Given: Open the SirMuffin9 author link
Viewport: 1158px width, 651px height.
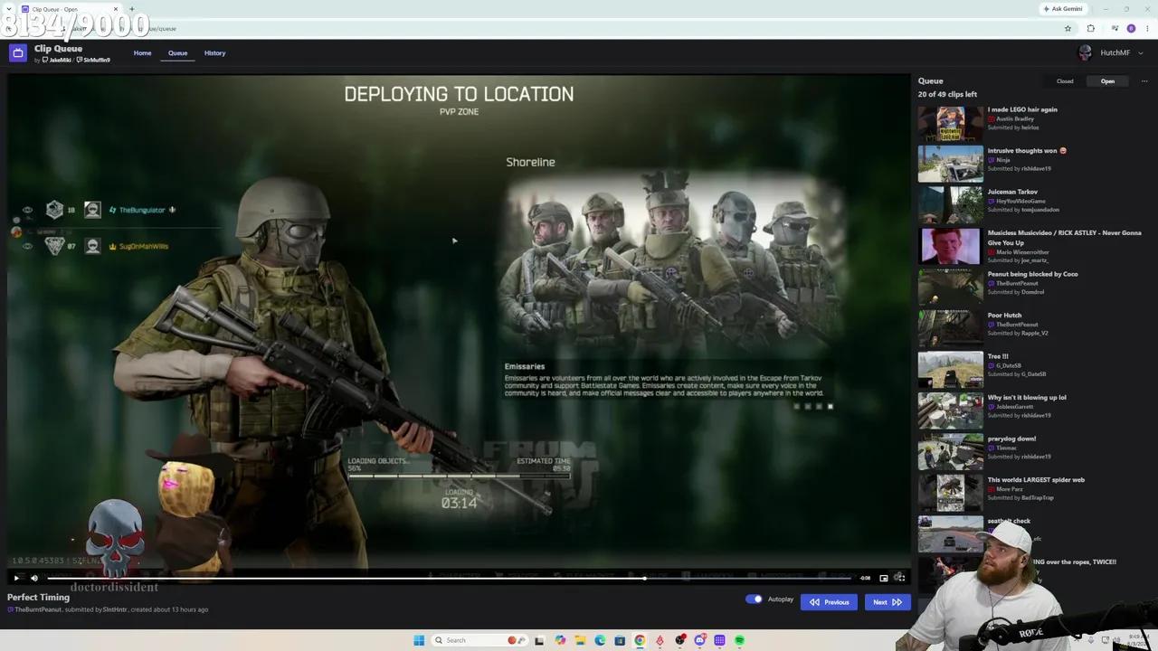Looking at the screenshot, I should (93, 61).
